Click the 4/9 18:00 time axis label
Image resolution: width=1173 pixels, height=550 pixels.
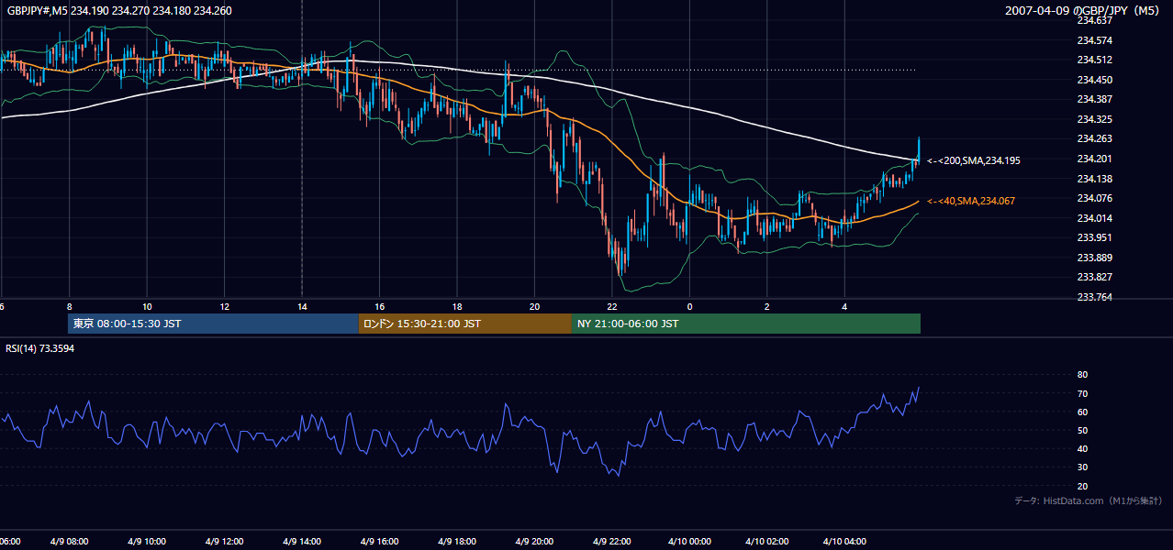coord(457,542)
